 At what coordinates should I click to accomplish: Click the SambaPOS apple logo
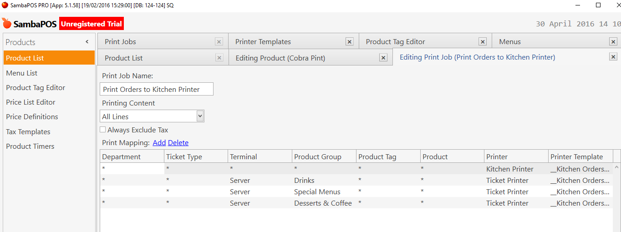(x=7, y=23)
